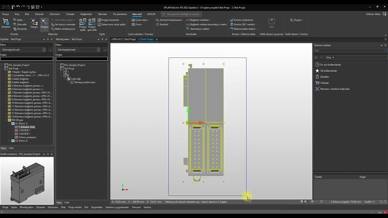Click Tamamla in the Ürünler group
This screenshot has width=388, height=218.
(x=20, y=29)
